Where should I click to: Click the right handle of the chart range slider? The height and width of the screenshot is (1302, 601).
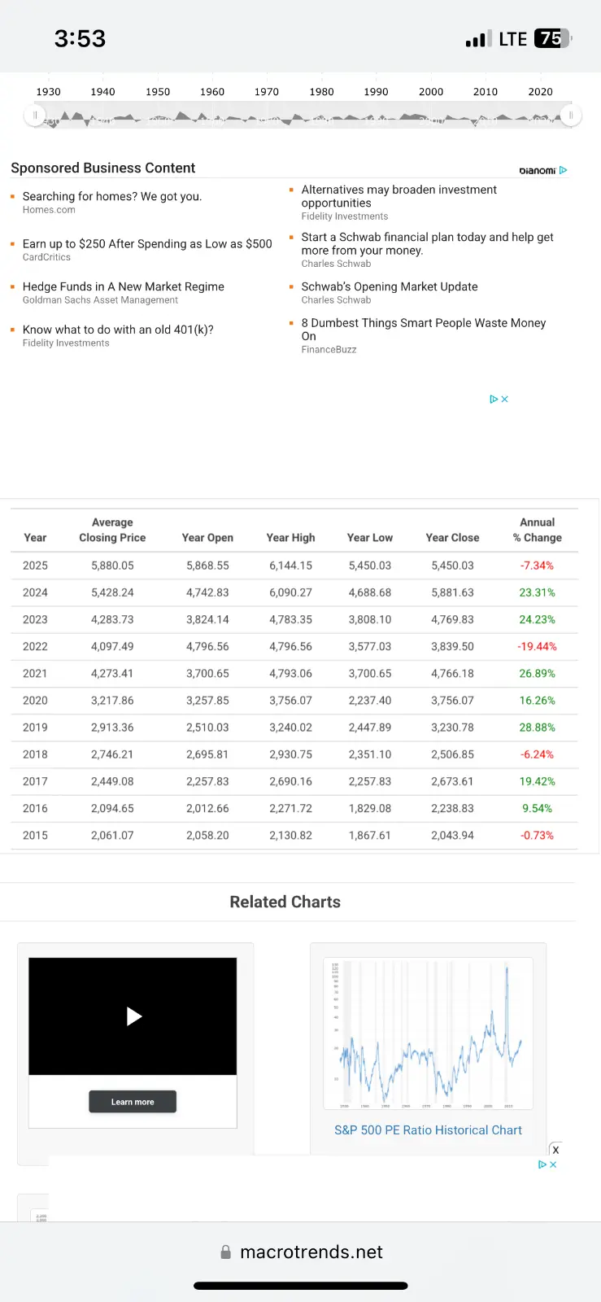(x=571, y=116)
